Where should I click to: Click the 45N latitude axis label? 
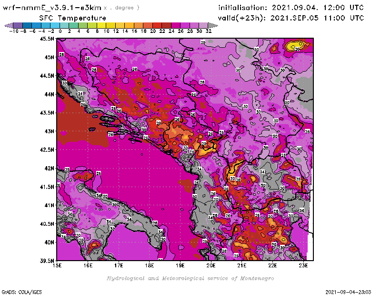pyautogui.click(x=49, y=57)
